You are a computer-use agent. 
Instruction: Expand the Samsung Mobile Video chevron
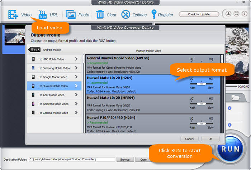[x=76, y=68]
